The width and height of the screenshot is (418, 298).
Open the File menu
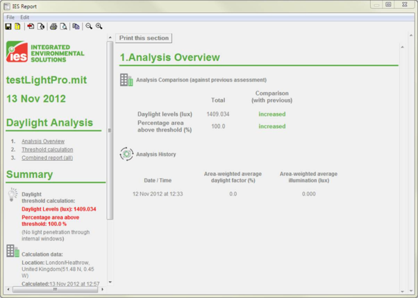tap(10, 17)
